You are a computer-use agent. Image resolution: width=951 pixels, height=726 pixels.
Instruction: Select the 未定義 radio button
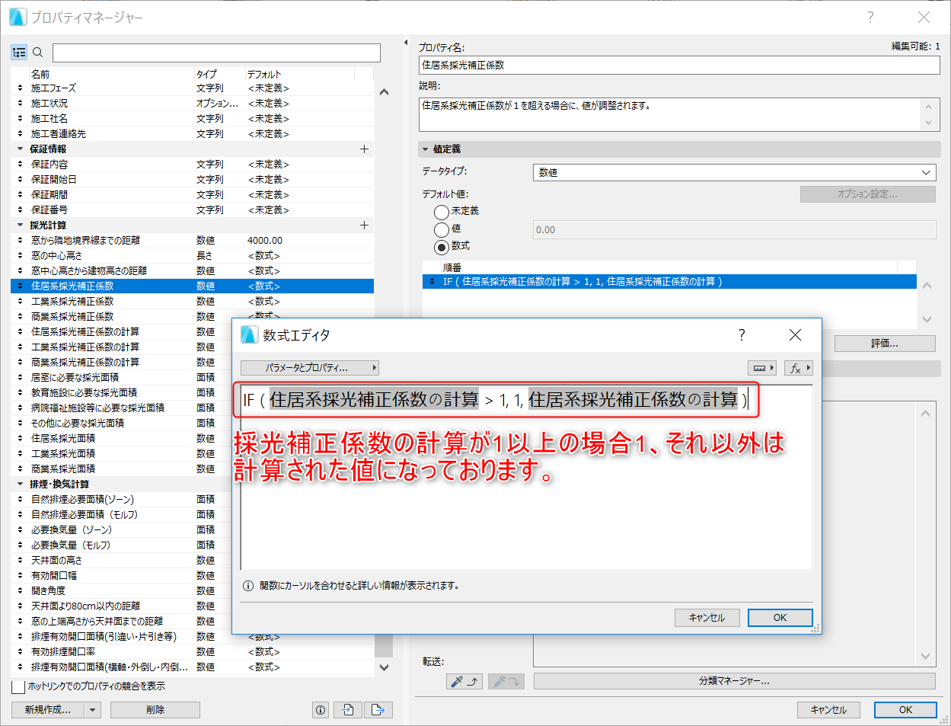pyautogui.click(x=442, y=212)
